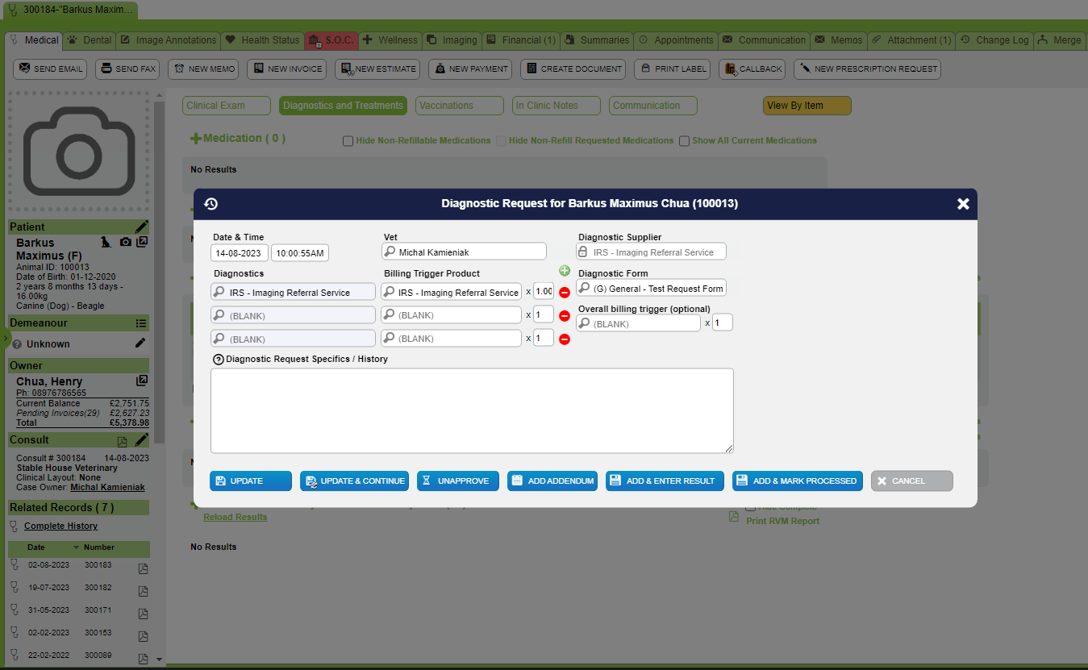Click the patient photo camera placeholder
This screenshot has height=670, width=1088.
pyautogui.click(x=79, y=151)
